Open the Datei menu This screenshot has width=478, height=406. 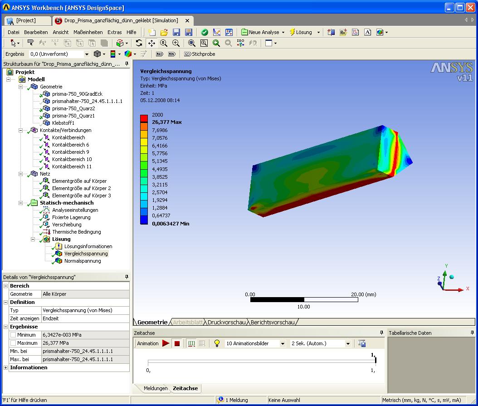[x=14, y=32]
